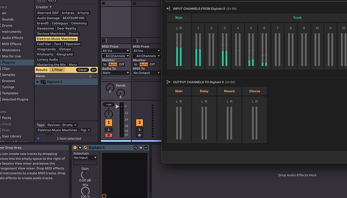Click the Reverb output channel header
Viewport: 347px width, 198px height.
[229, 91]
